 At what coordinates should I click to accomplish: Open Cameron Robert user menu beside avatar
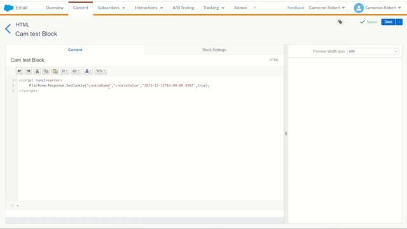pos(383,8)
